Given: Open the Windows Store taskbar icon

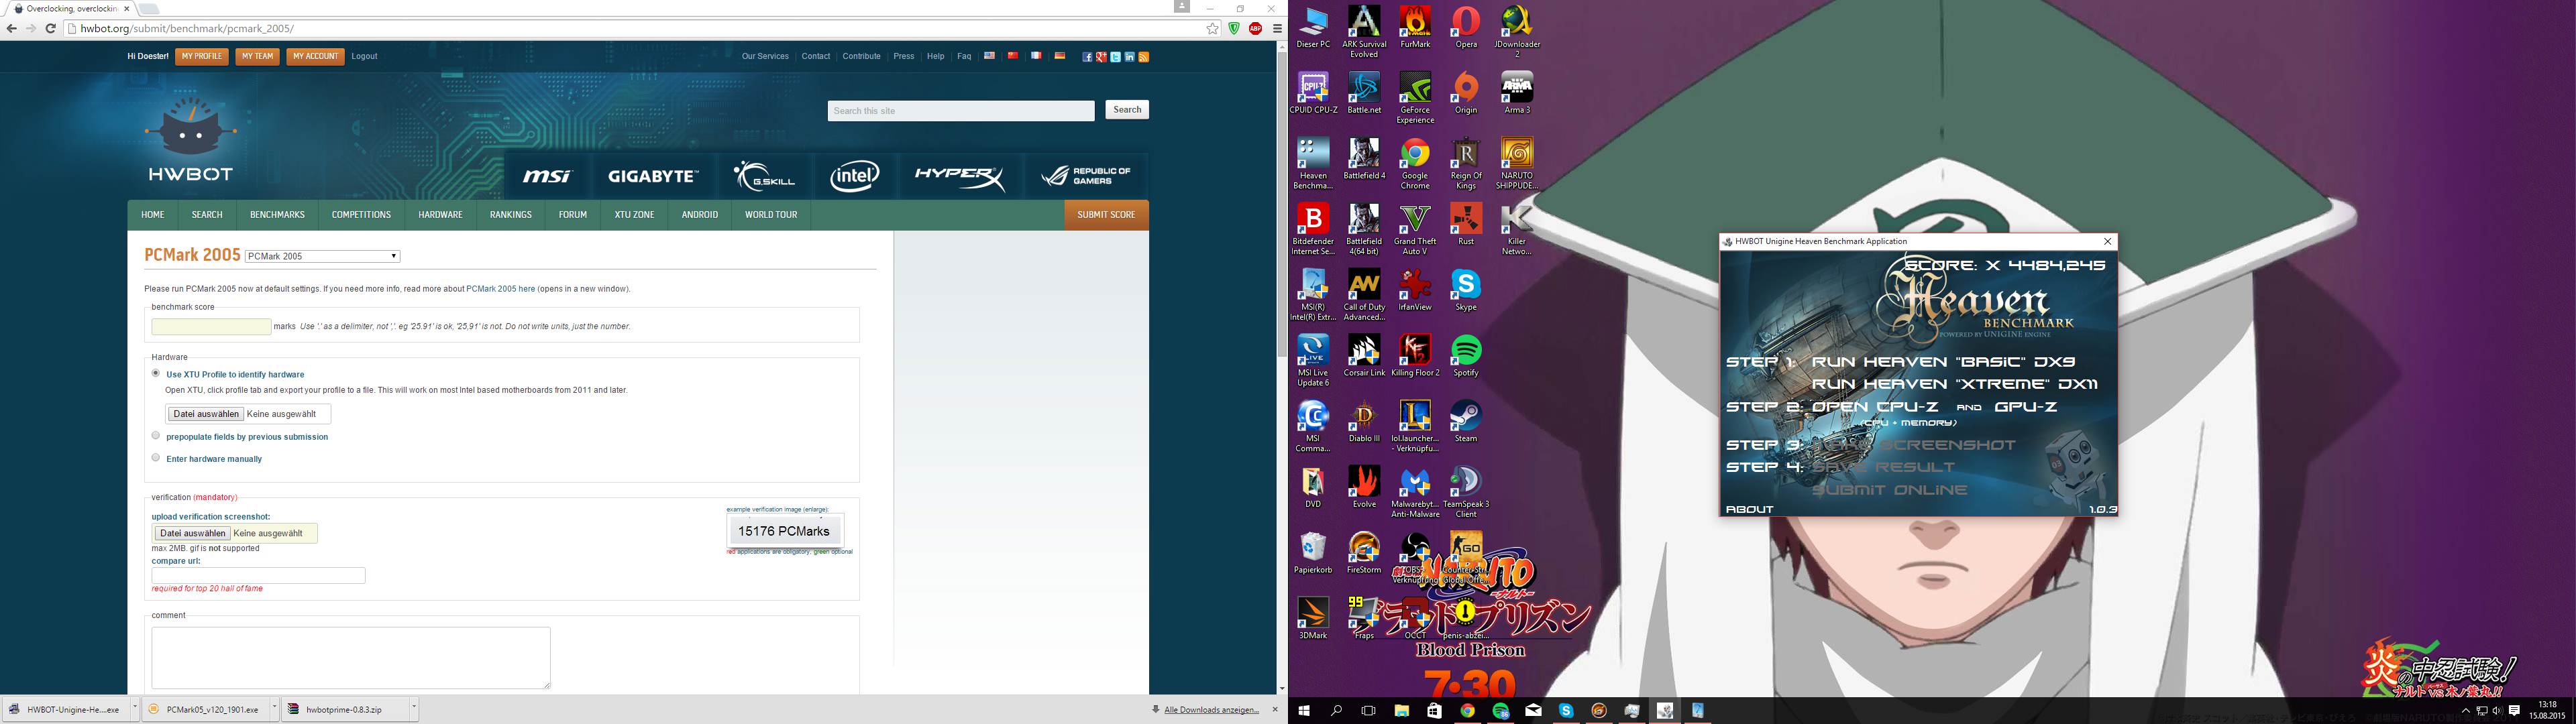Looking at the screenshot, I should tap(1435, 711).
